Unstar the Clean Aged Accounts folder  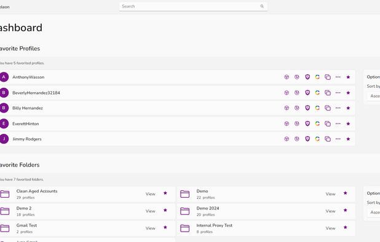point(165,193)
